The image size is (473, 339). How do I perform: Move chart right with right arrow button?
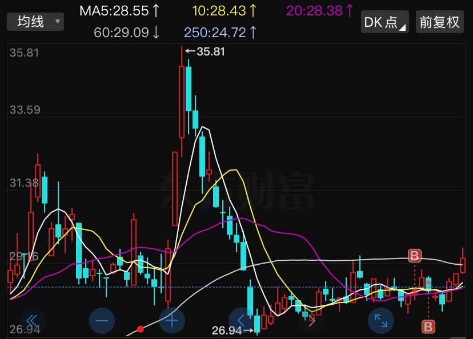(x=311, y=321)
